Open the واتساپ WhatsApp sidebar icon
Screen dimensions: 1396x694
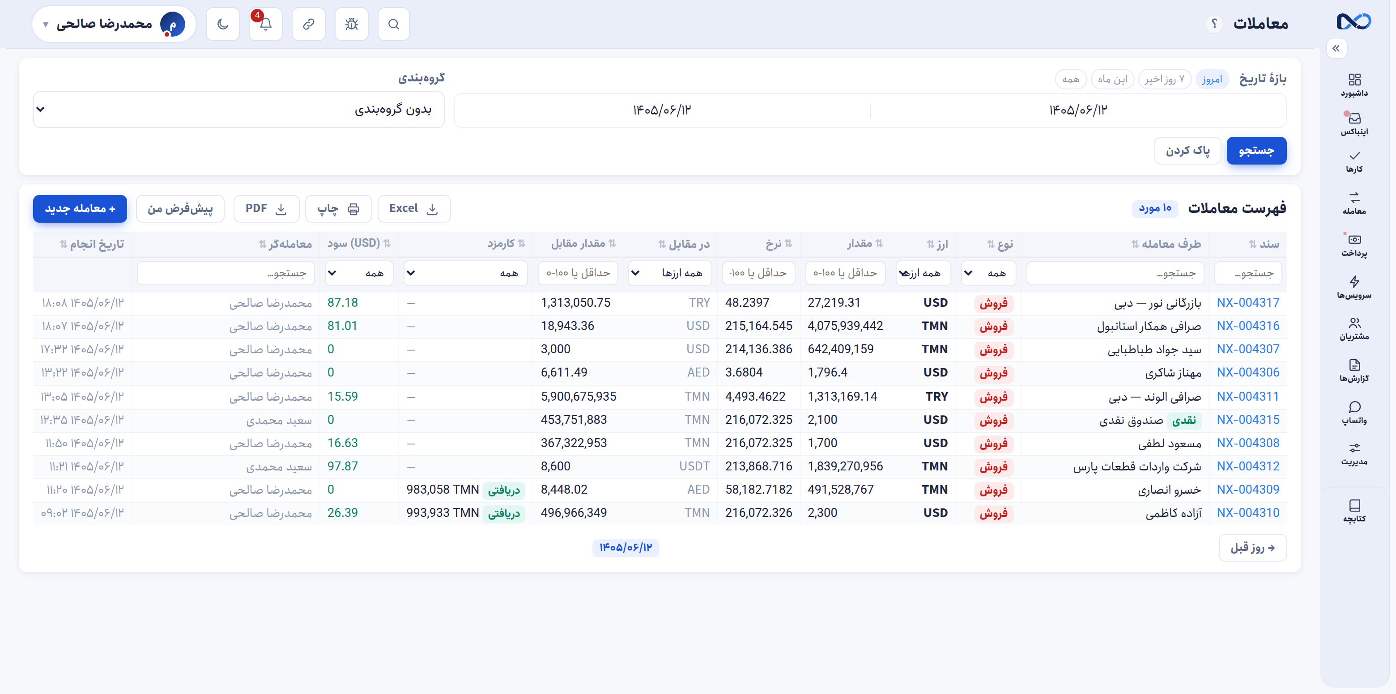coord(1354,412)
